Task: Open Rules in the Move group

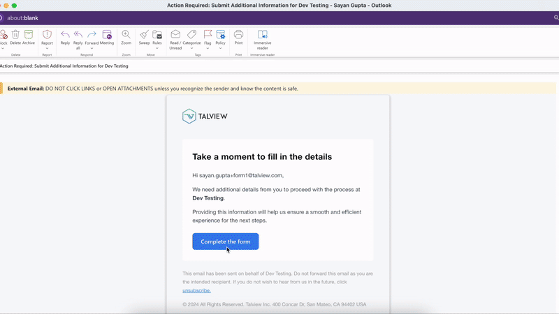Action: [157, 38]
